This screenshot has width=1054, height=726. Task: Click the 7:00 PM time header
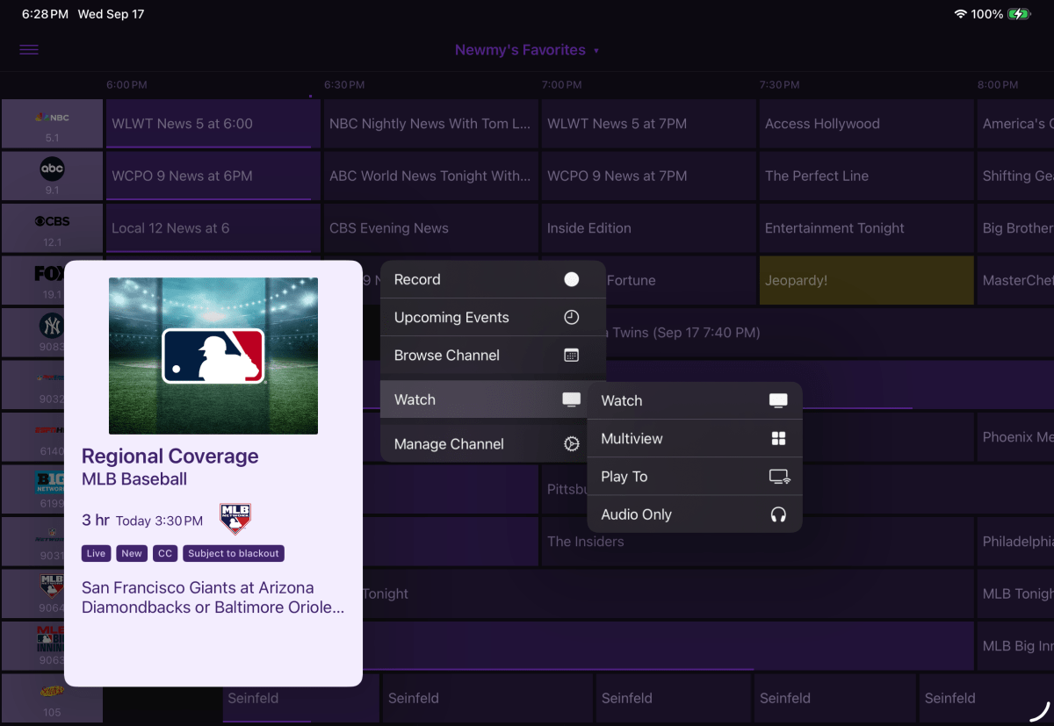coord(562,85)
